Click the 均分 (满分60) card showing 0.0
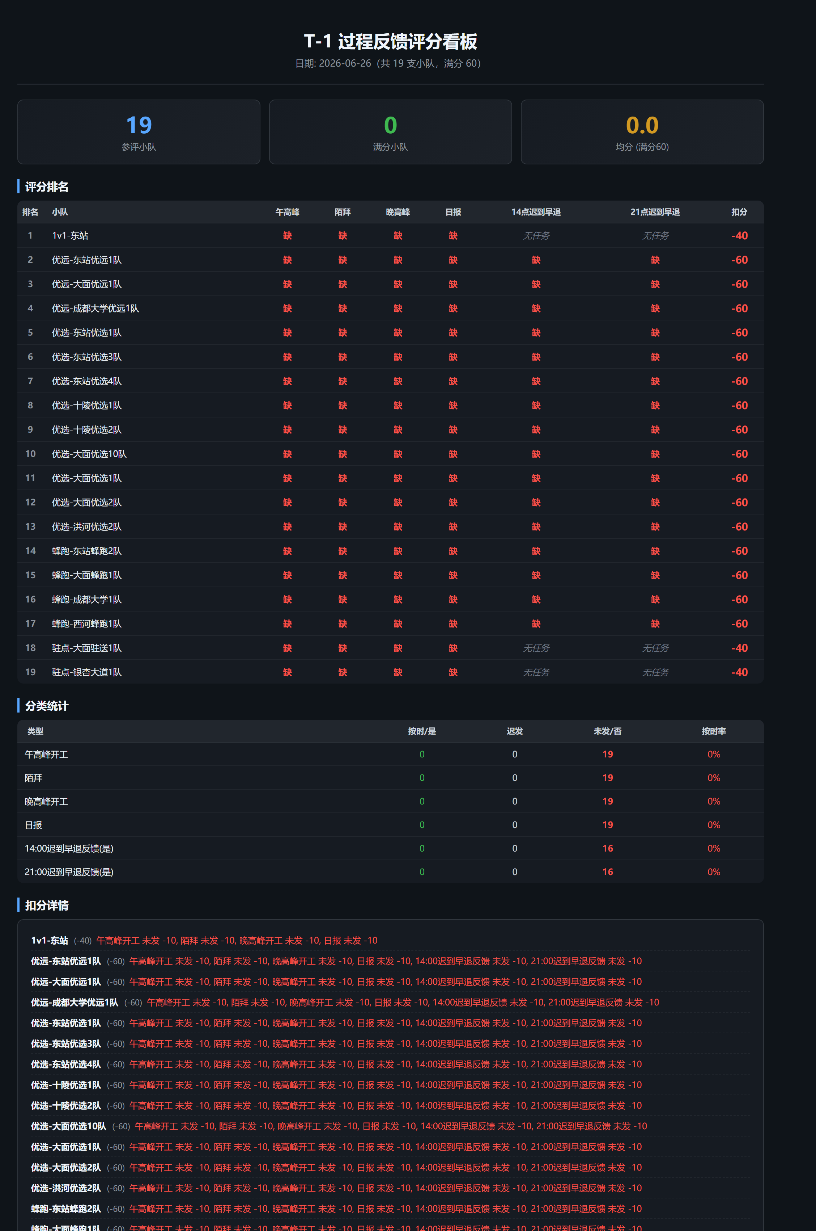The width and height of the screenshot is (816, 1231). click(x=642, y=132)
